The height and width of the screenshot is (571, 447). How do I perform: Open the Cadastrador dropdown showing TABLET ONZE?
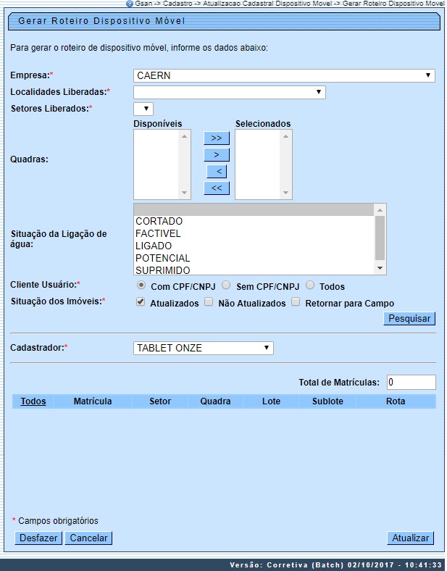(204, 348)
